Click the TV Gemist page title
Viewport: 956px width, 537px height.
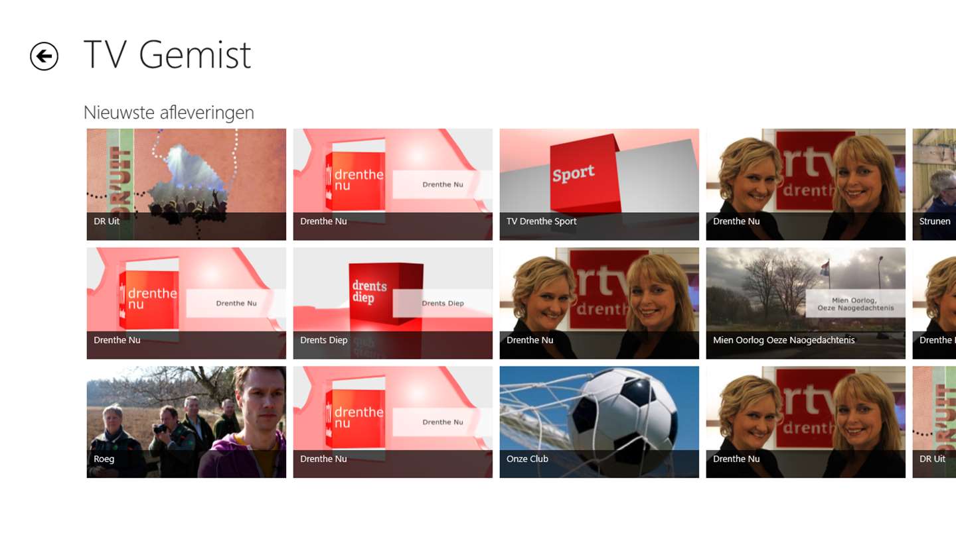(x=167, y=54)
